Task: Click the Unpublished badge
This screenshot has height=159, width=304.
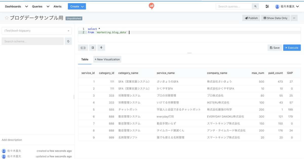Action: [74, 18]
